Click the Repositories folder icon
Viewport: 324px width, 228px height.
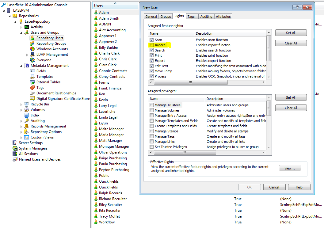[x=15, y=16]
